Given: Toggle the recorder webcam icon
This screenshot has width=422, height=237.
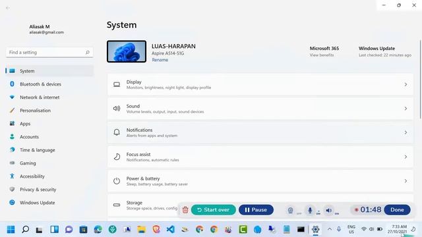Looking at the screenshot, I should (x=290, y=211).
